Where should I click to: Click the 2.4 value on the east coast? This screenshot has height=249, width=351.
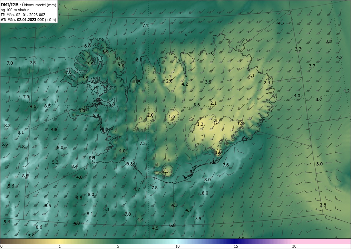pyautogui.click(x=267, y=83)
